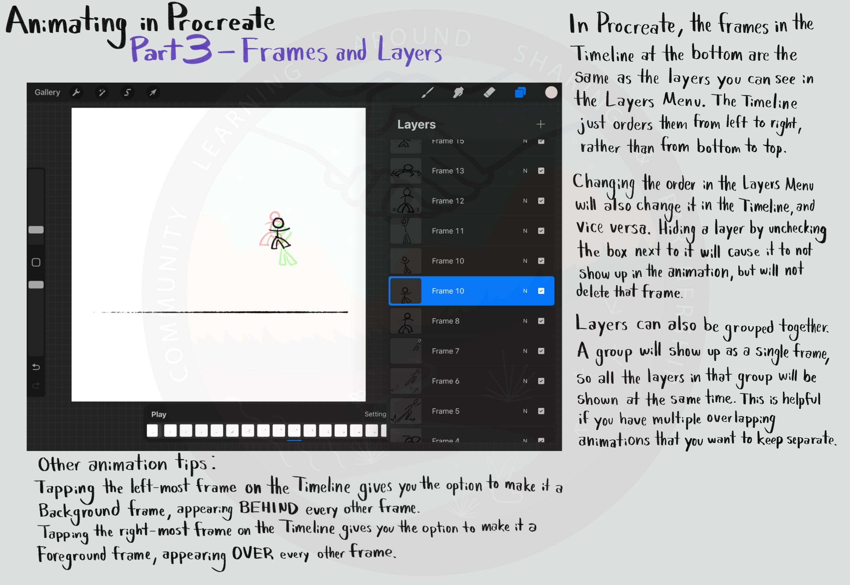Select the Frame 13 layer name
The height and width of the screenshot is (585, 850).
pos(448,171)
